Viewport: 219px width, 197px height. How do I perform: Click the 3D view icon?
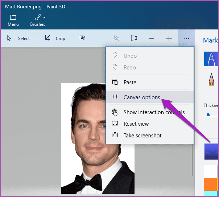point(117,38)
